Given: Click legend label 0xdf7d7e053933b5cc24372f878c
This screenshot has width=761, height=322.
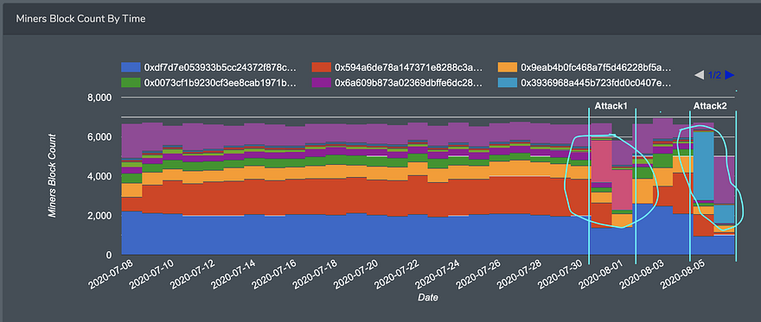Looking at the screenshot, I should point(221,67).
